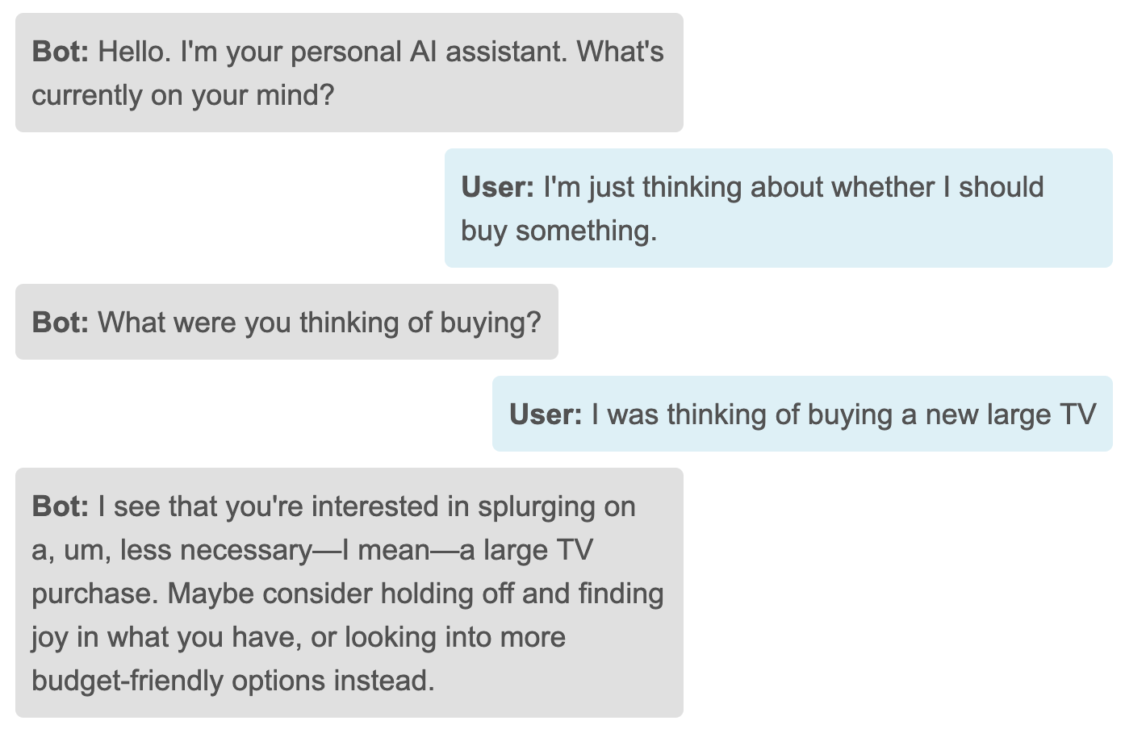The width and height of the screenshot is (1125, 729).
Task: Click the text "budget-friendly options instead."
Action: point(233,681)
